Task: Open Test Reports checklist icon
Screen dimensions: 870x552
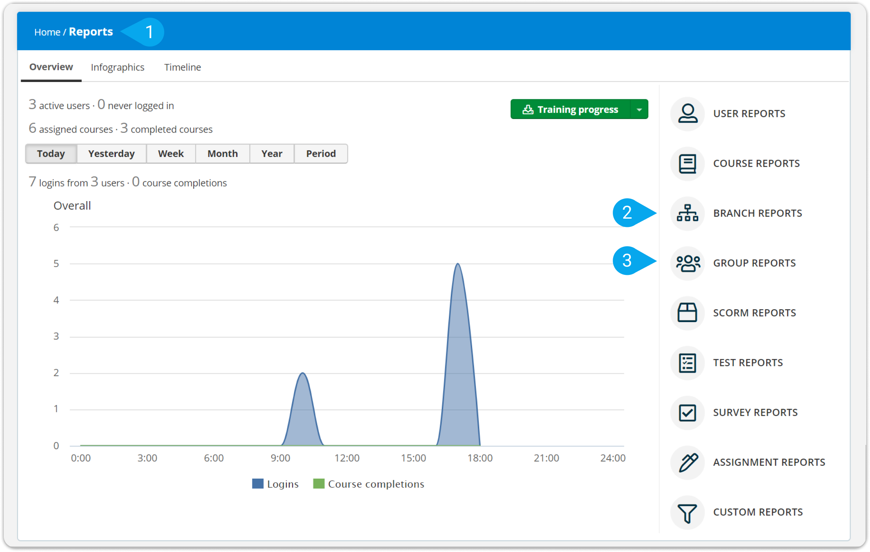Action: pyautogui.click(x=687, y=363)
